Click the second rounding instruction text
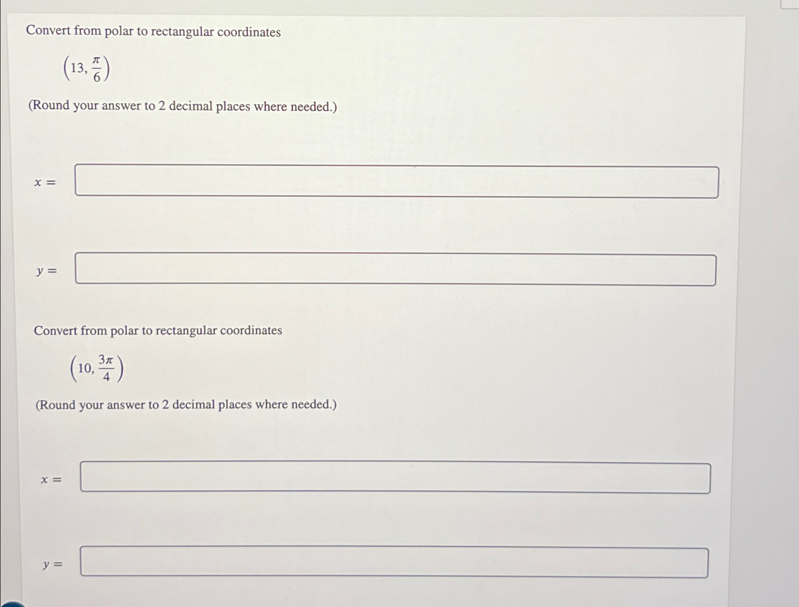This screenshot has width=799, height=607. [x=187, y=405]
